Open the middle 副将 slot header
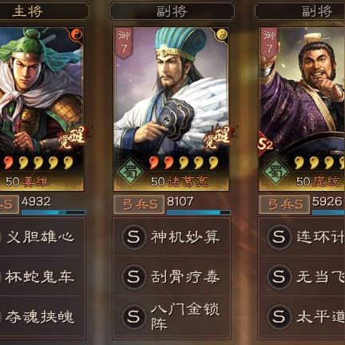The height and width of the screenshot is (345, 345). pyautogui.click(x=172, y=12)
